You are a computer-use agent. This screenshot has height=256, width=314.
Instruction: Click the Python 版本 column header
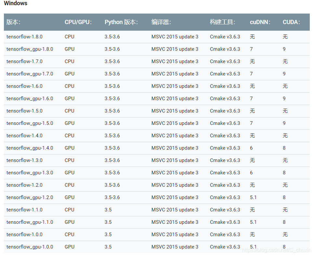121,22
